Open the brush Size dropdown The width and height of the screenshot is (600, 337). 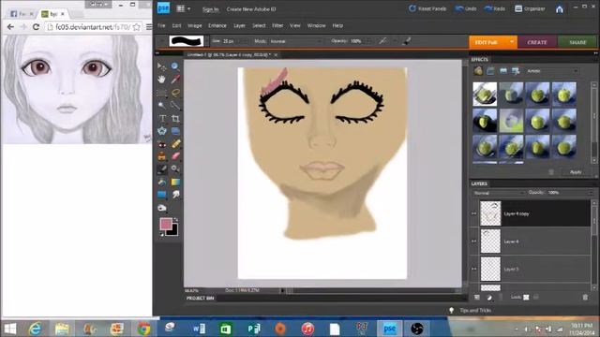pos(245,41)
